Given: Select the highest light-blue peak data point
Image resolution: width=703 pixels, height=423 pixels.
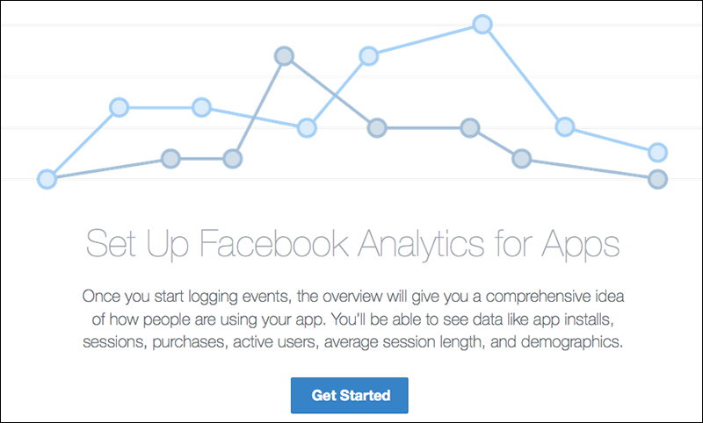Looking at the screenshot, I should 482,25.
